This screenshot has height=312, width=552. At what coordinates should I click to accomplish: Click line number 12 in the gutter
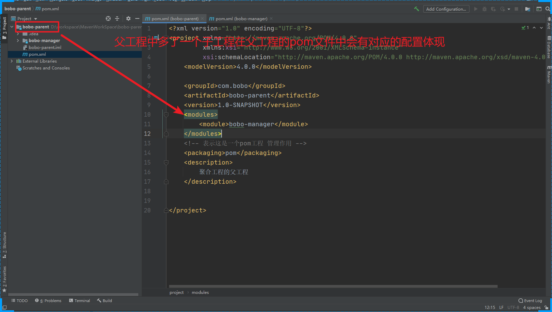pyautogui.click(x=147, y=134)
